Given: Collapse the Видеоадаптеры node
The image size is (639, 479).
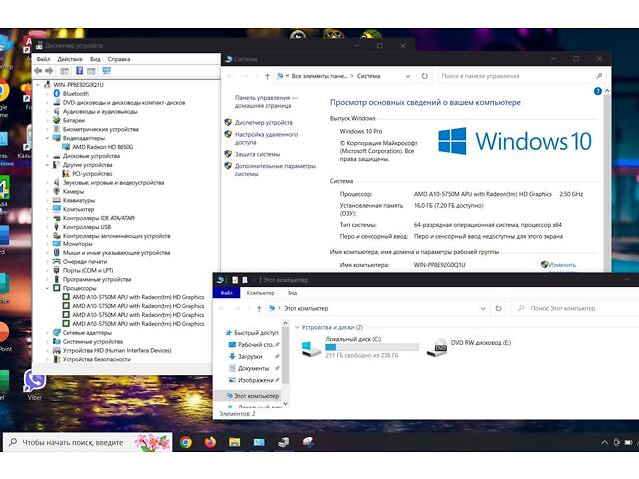Looking at the screenshot, I should (47, 138).
